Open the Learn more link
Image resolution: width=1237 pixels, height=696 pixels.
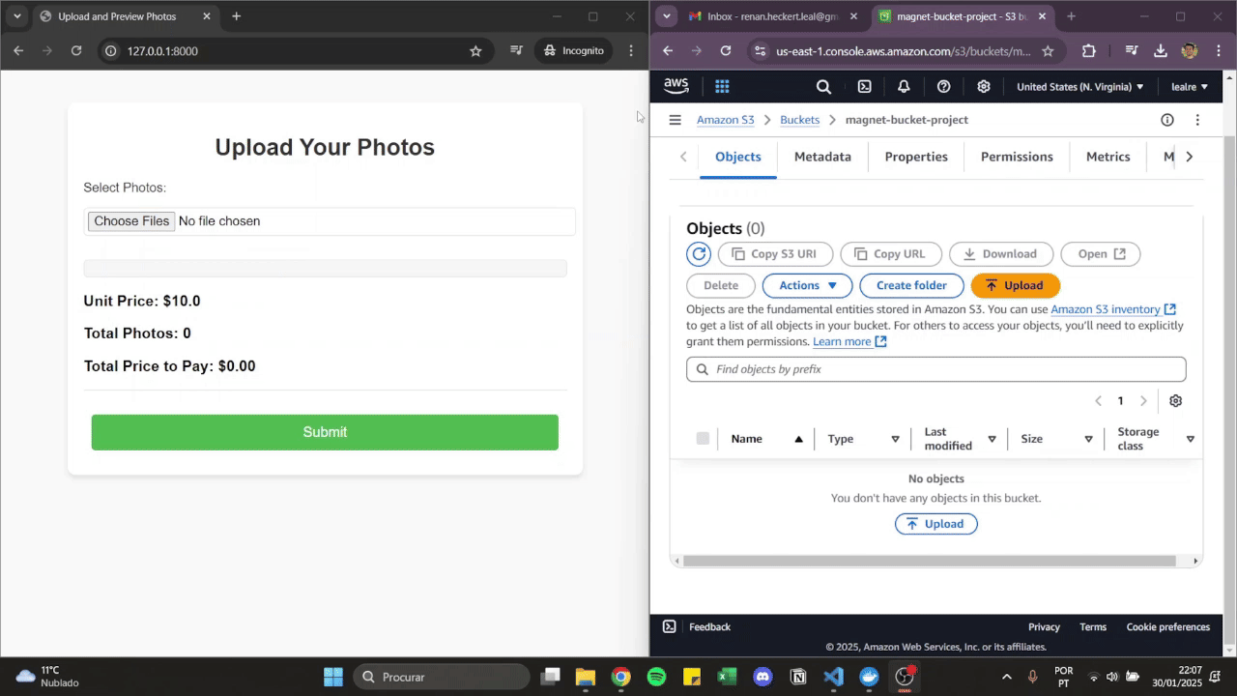click(x=849, y=341)
